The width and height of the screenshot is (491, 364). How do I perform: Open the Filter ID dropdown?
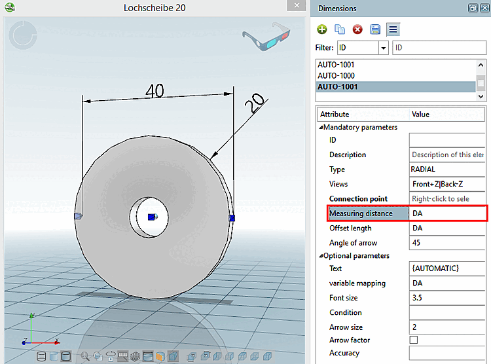383,48
